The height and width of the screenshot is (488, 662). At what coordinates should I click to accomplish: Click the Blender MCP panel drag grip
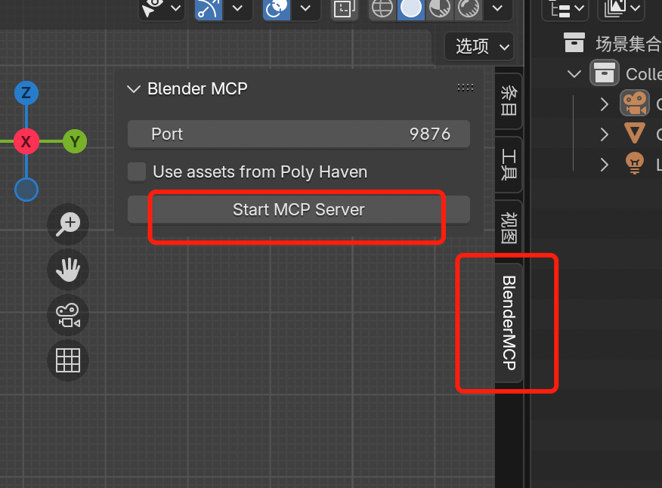466,88
